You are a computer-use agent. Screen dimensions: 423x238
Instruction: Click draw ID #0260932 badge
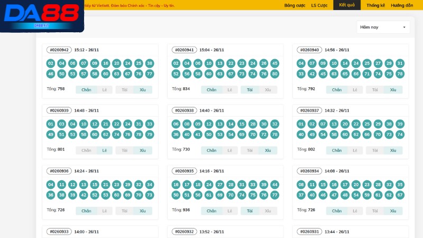pyautogui.click(x=184, y=232)
